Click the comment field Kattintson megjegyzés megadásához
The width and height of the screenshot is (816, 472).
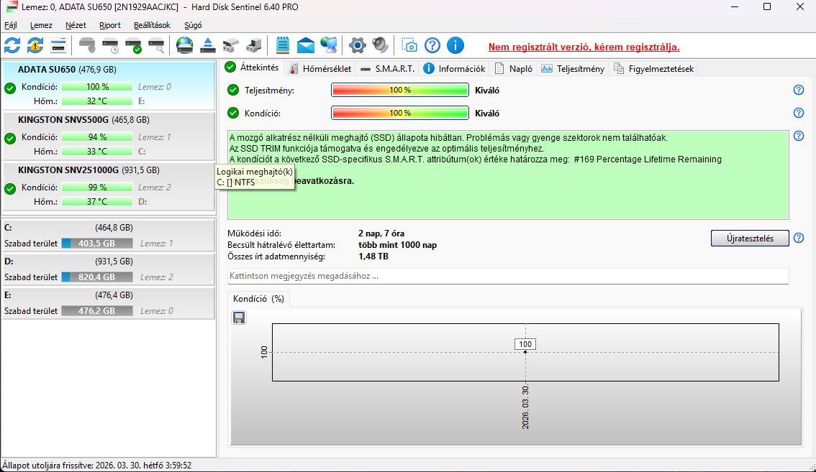[508, 276]
